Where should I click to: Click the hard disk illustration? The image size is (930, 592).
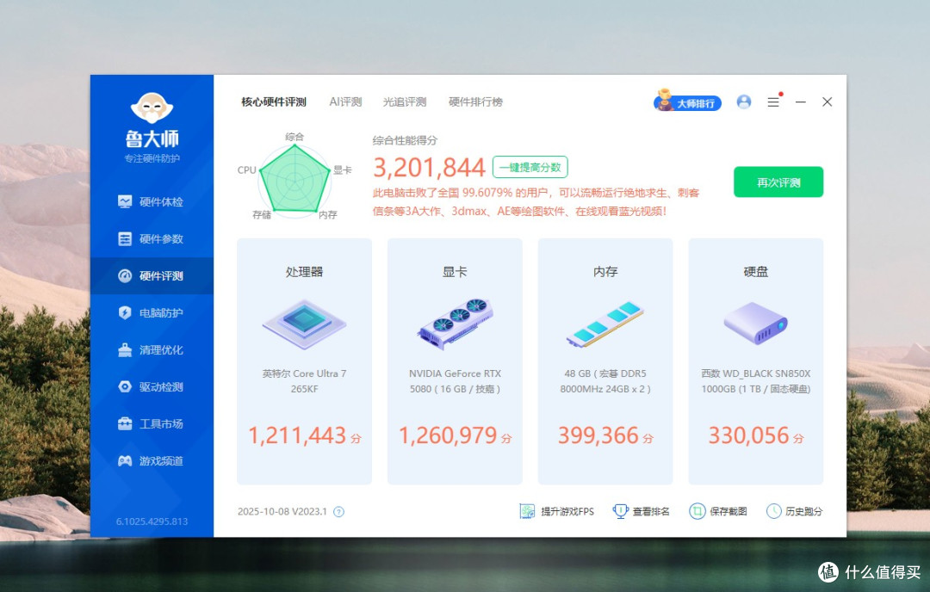click(756, 323)
